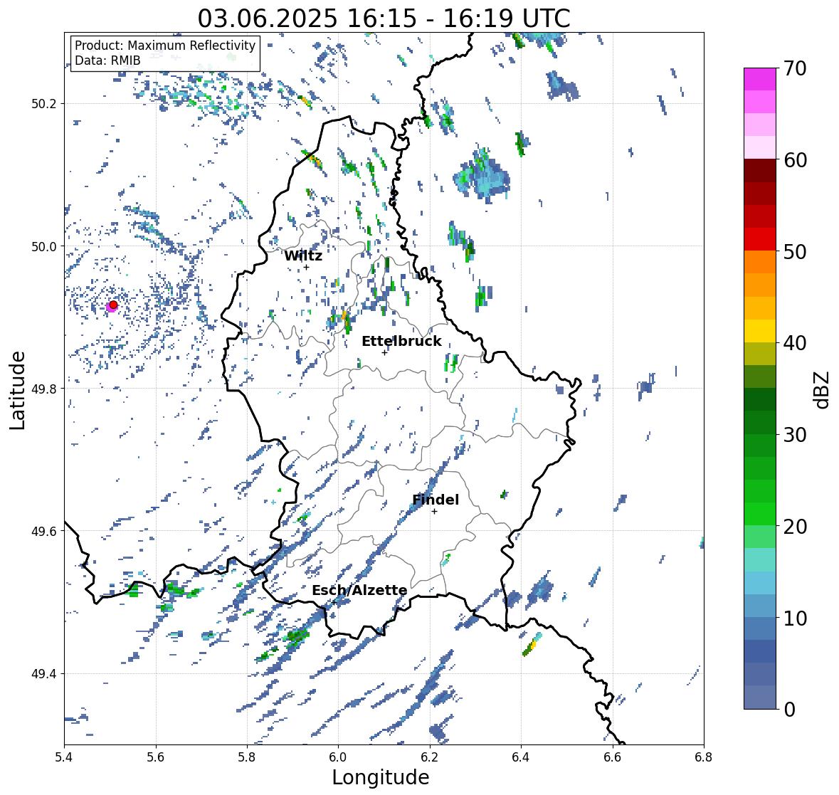Click the 'Data: RMIB' label
The width and height of the screenshot is (839, 795).
pos(107,60)
